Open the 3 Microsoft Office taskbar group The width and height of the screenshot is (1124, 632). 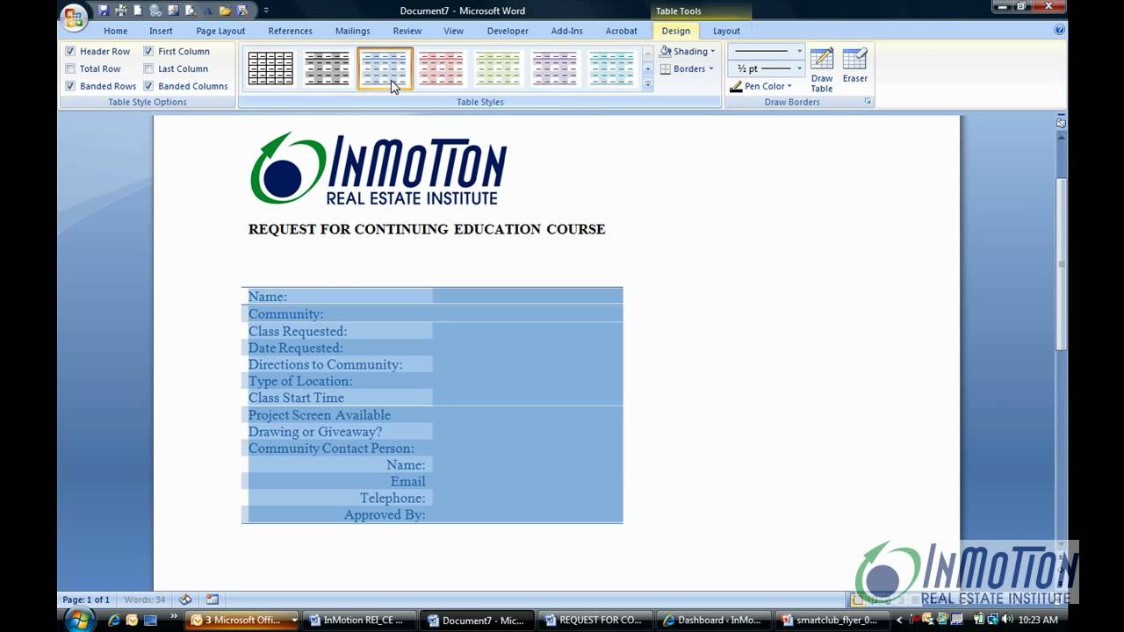243,620
